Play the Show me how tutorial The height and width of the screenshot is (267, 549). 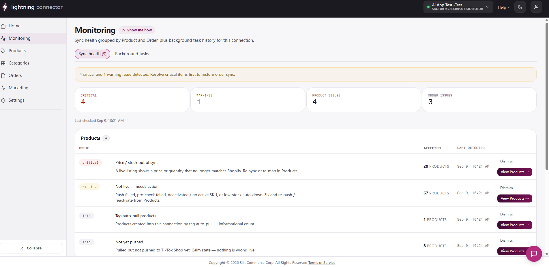(x=137, y=30)
